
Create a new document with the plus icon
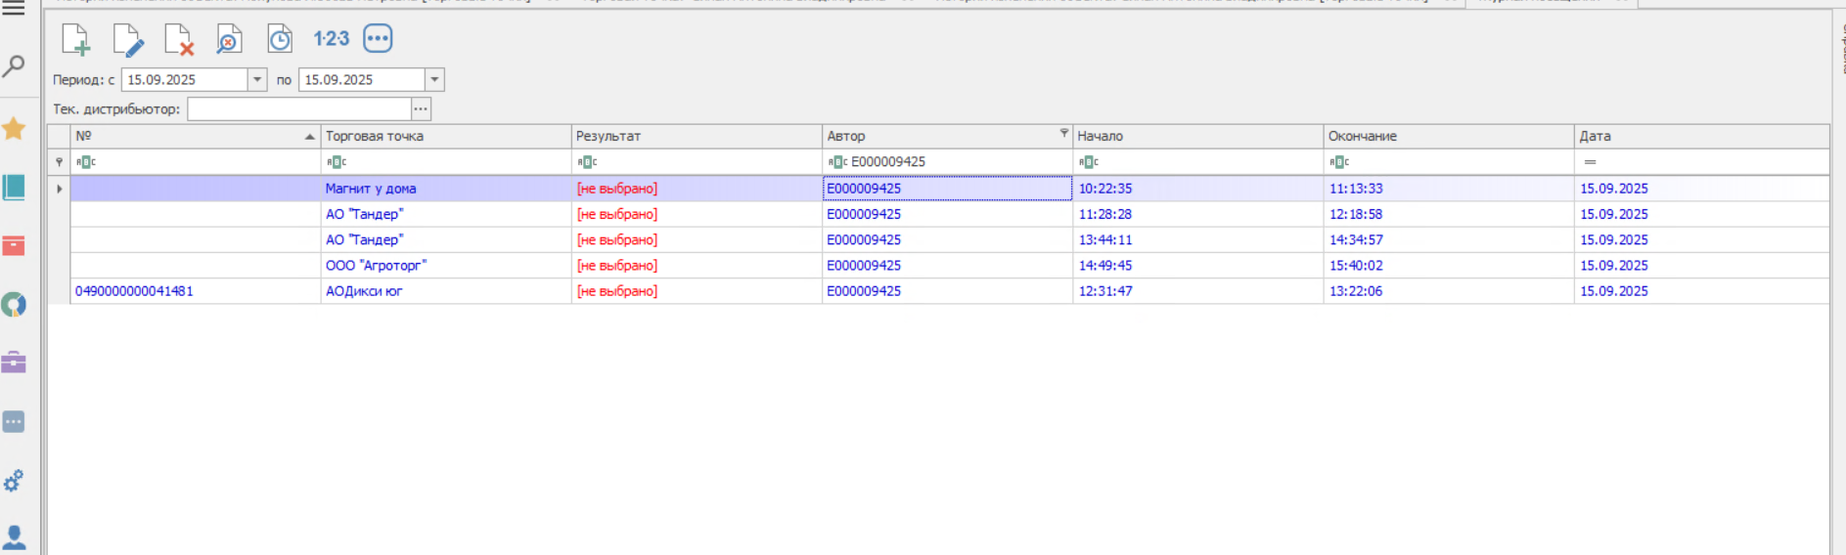tap(75, 39)
